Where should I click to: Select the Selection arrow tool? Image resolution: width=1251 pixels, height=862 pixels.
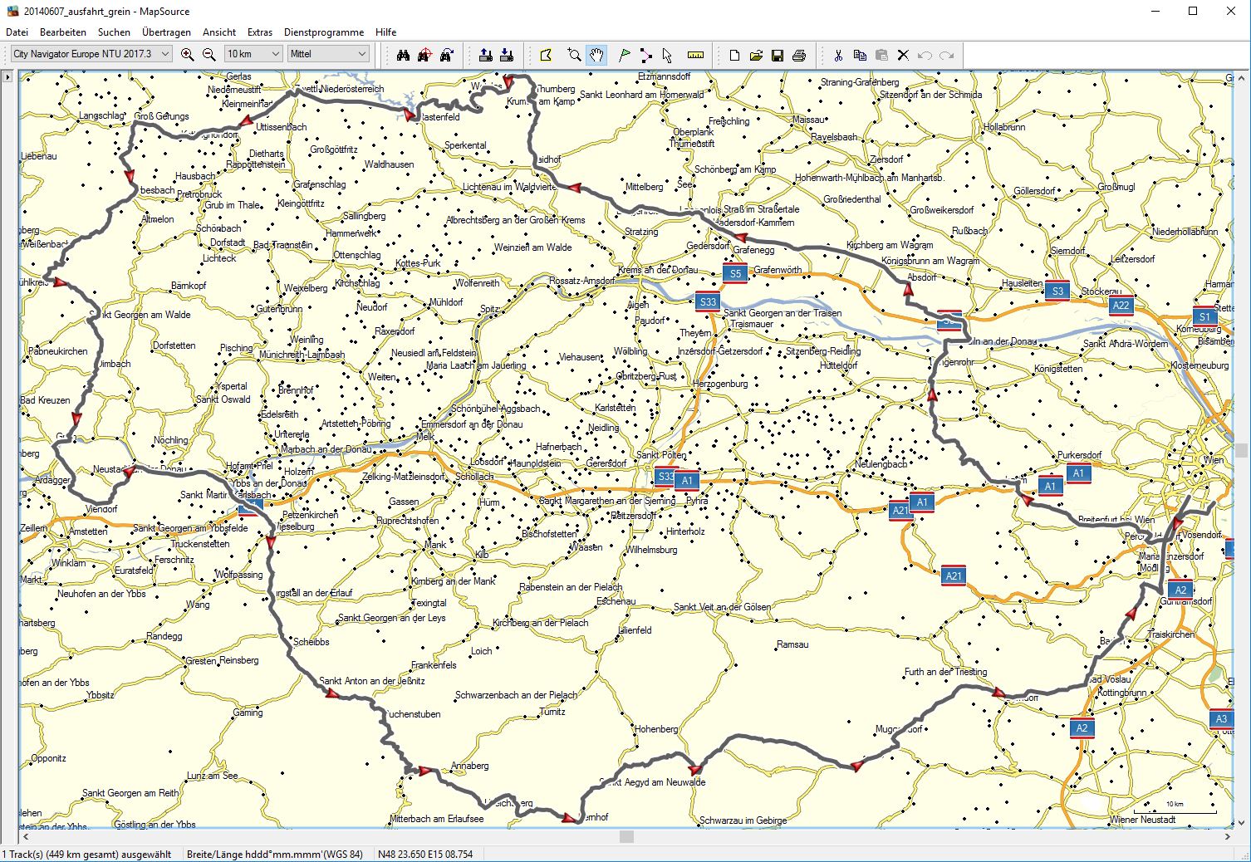(x=667, y=55)
